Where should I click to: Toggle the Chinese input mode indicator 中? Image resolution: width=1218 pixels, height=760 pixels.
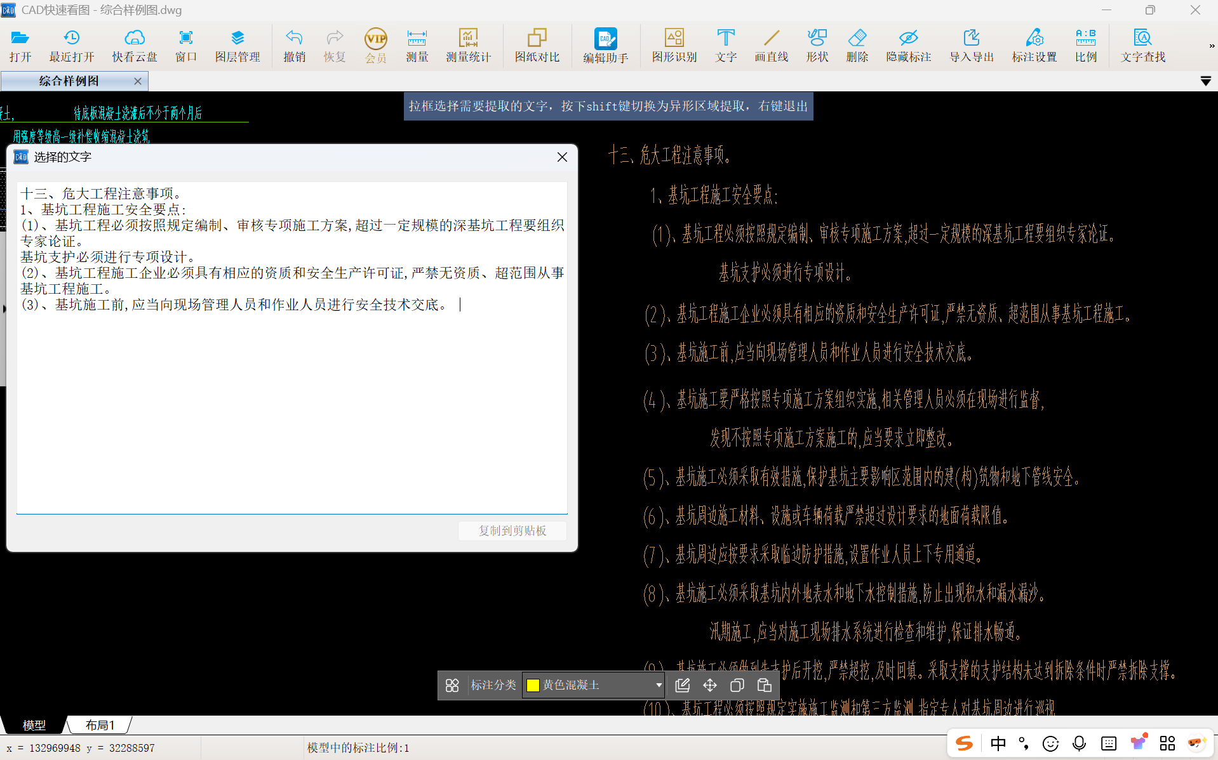pyautogui.click(x=998, y=744)
